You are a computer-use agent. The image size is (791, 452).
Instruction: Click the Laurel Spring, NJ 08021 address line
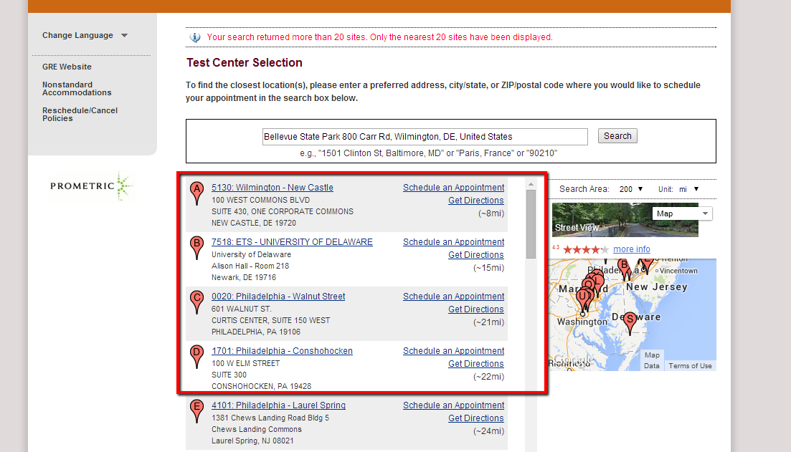(x=252, y=441)
